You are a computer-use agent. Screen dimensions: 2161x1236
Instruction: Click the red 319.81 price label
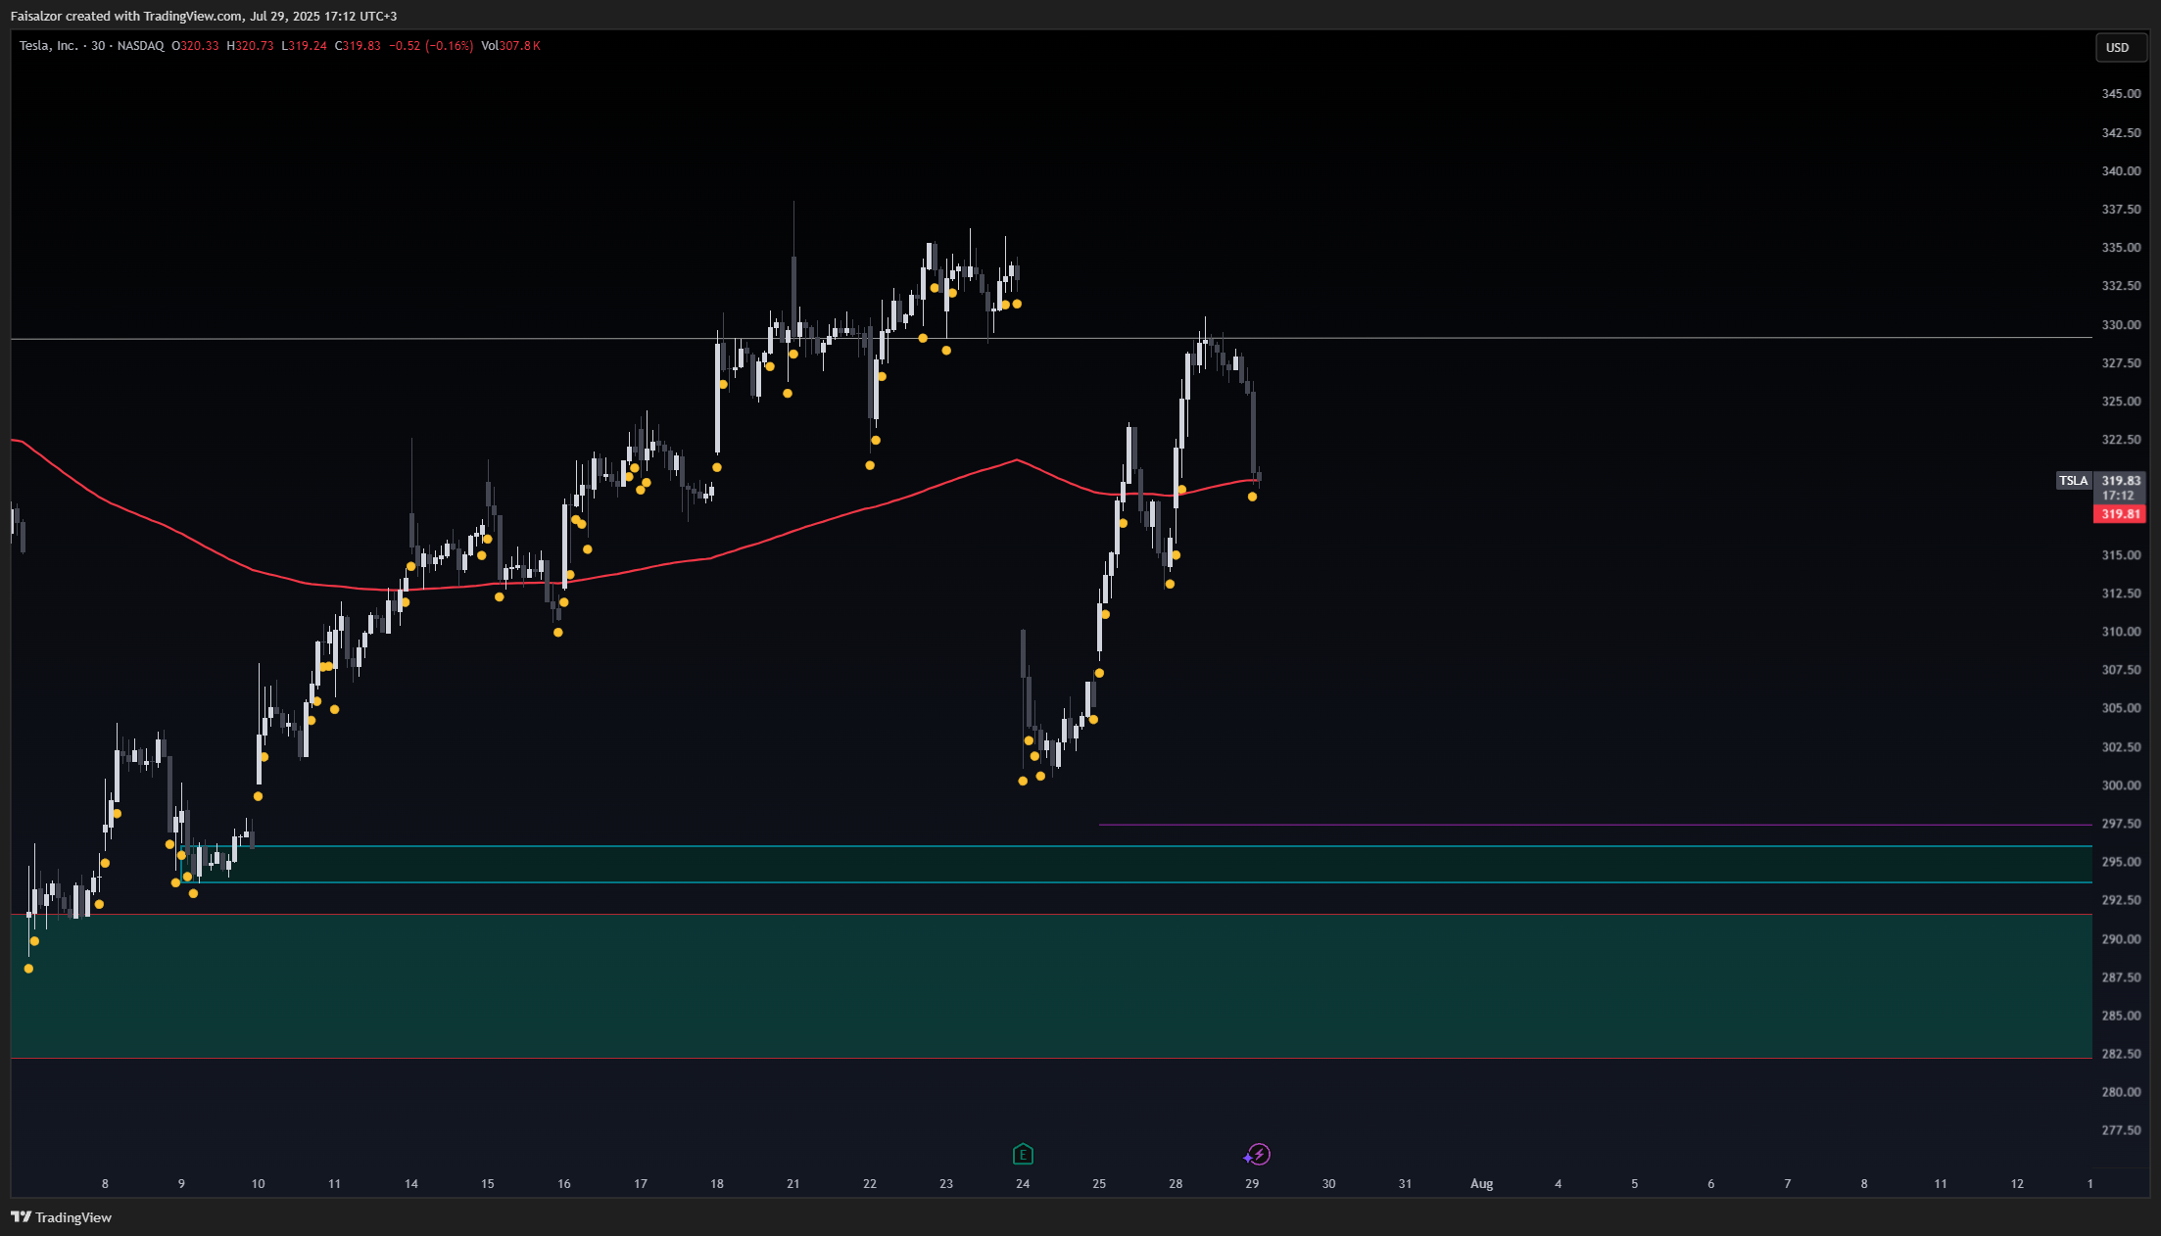[x=2119, y=513]
